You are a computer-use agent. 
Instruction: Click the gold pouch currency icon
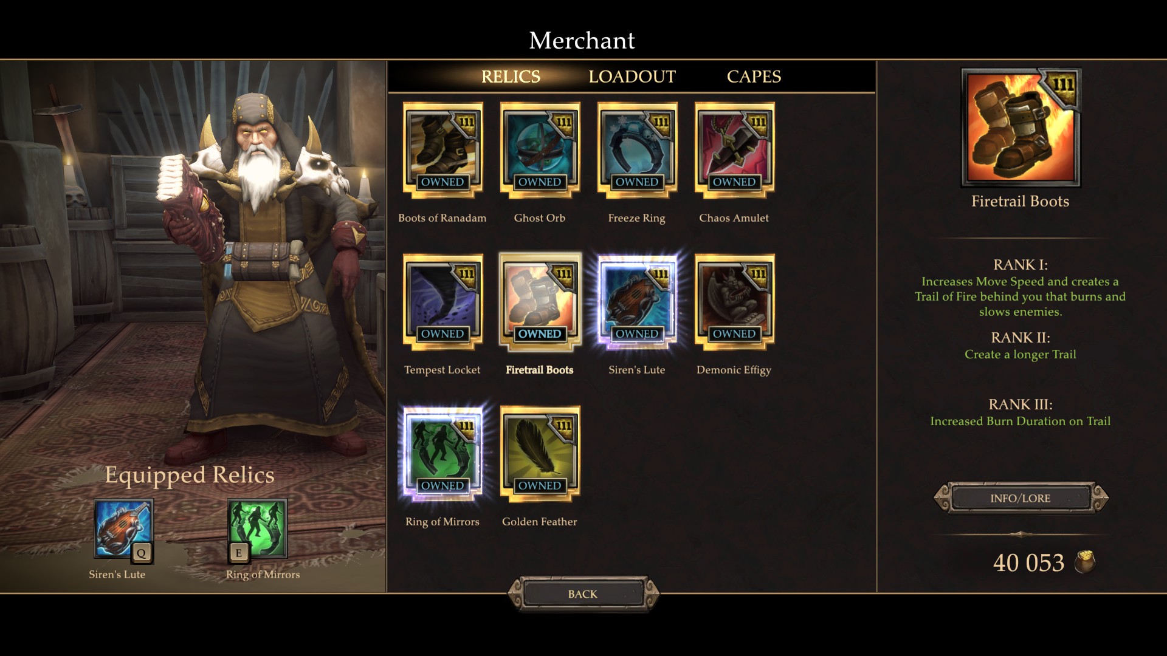[1085, 562]
